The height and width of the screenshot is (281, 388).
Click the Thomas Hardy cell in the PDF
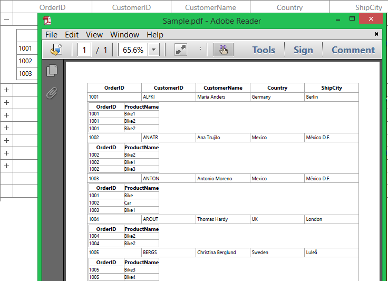pos(223,219)
